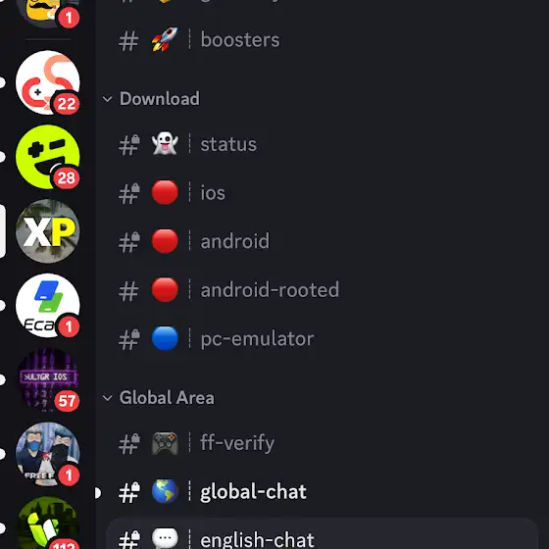The width and height of the screenshot is (549, 549).
Task: Open the boosters channel
Action: coord(323,40)
